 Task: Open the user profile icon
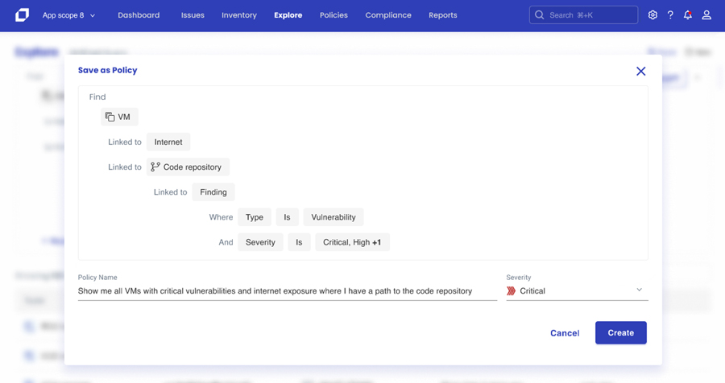coord(706,15)
